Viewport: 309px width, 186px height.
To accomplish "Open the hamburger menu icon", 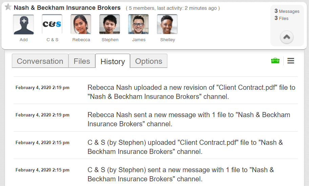I will coord(291,61).
